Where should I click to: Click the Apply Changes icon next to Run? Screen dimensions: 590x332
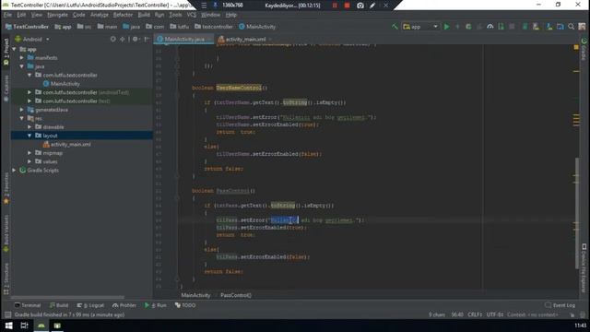point(457,27)
